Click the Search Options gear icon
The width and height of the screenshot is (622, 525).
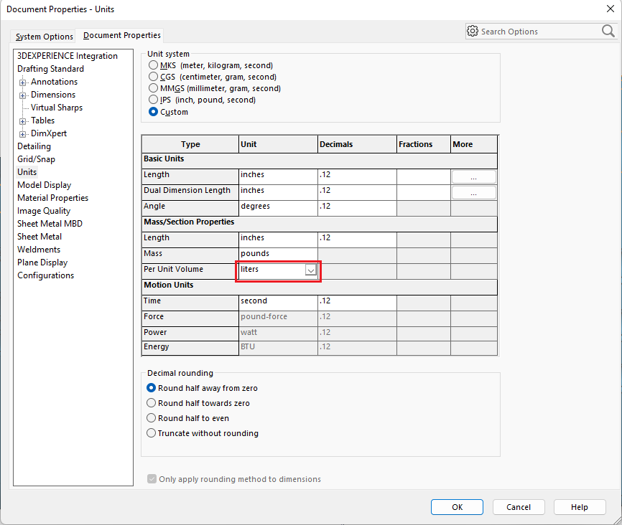pyautogui.click(x=473, y=32)
